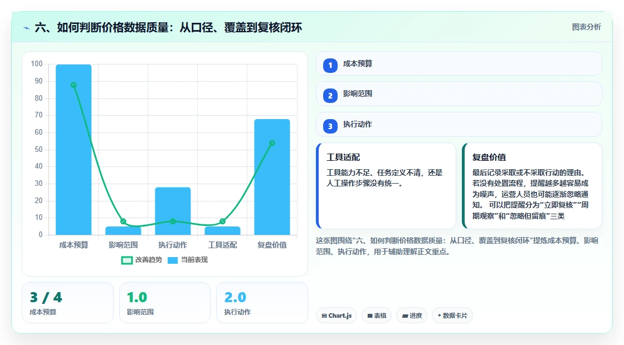Select the 成本预算 list row
The height and width of the screenshot is (345, 624).
tap(459, 63)
